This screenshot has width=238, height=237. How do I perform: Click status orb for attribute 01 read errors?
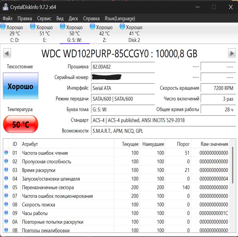[x=6, y=153]
